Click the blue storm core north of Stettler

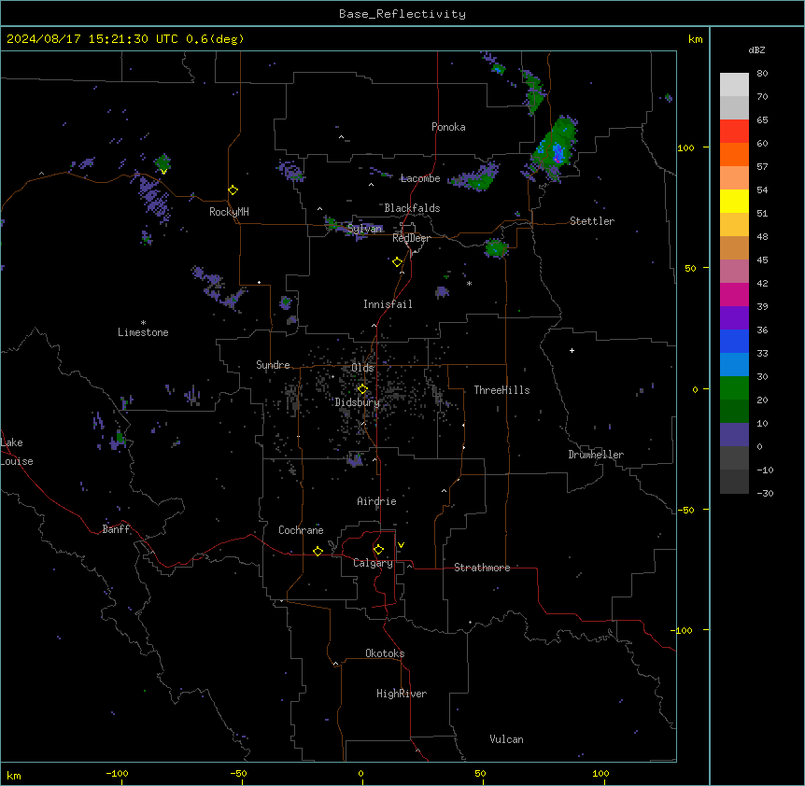[x=558, y=153]
